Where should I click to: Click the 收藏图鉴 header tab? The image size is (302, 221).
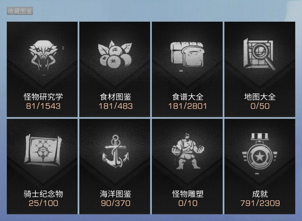click(x=20, y=11)
